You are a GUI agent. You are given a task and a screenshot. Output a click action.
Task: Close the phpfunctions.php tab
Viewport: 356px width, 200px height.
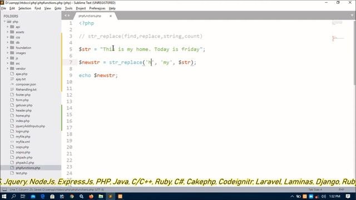tap(111, 16)
